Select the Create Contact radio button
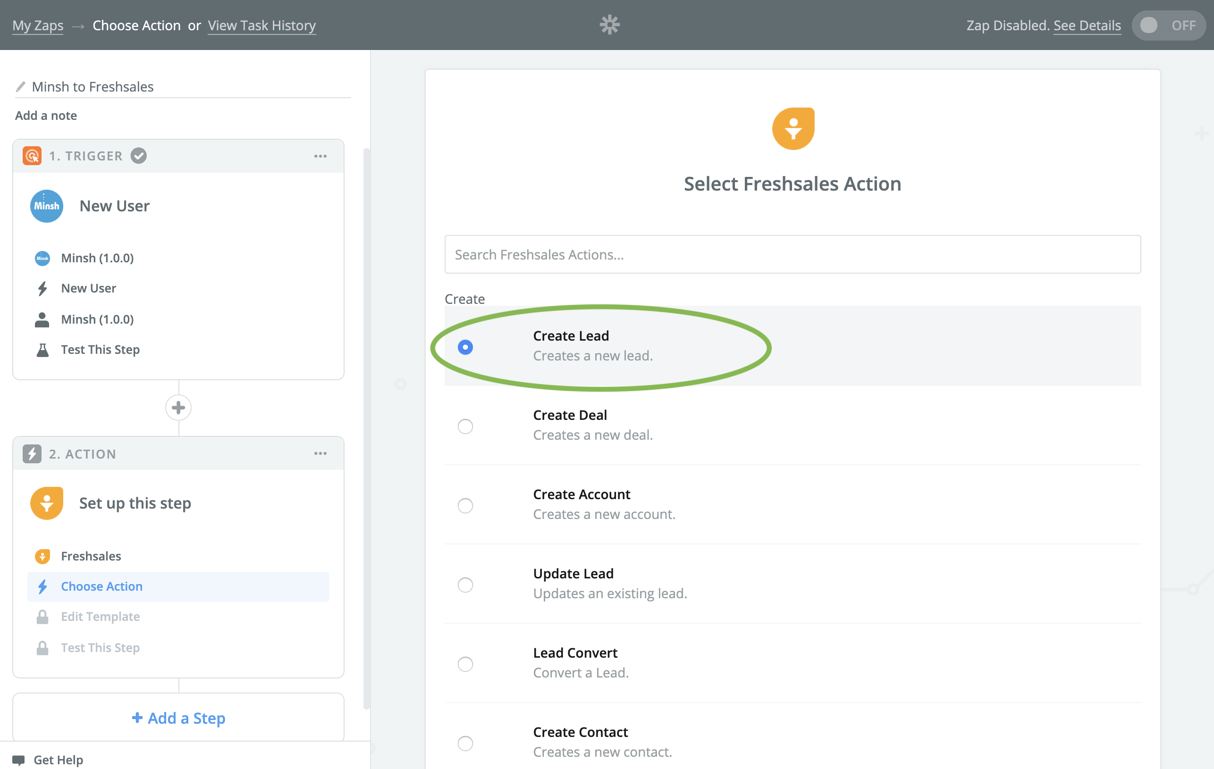Image resolution: width=1214 pixels, height=769 pixels. (465, 743)
